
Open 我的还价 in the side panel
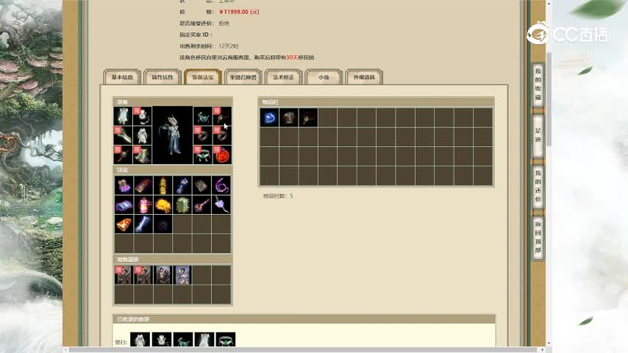click(x=538, y=186)
